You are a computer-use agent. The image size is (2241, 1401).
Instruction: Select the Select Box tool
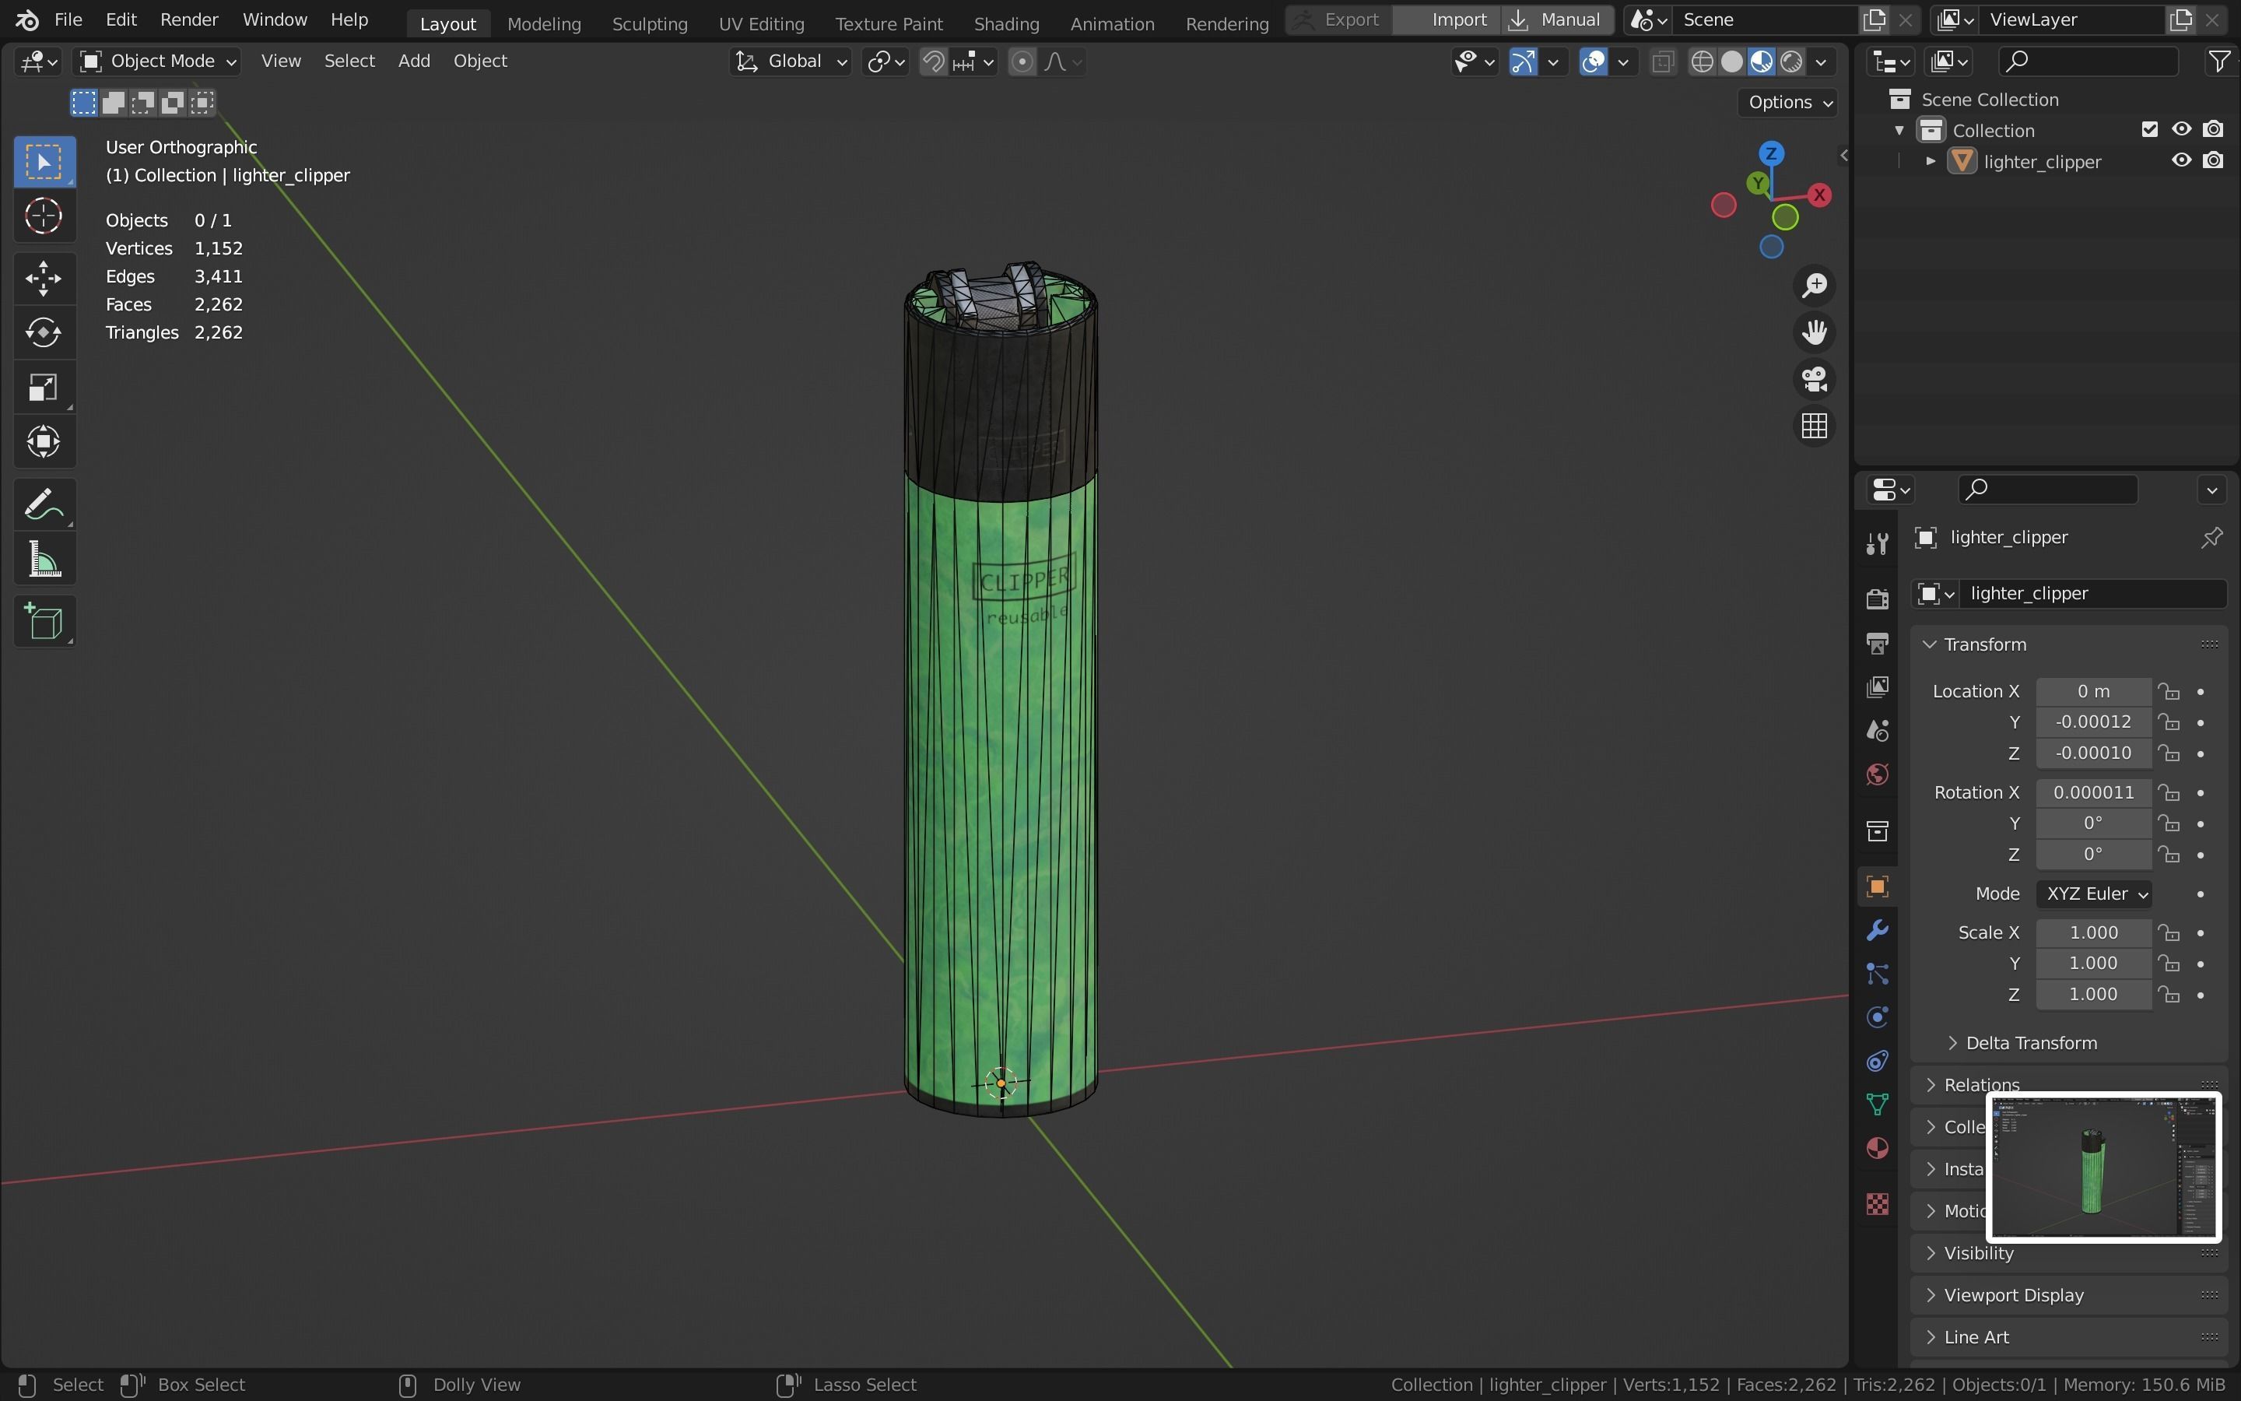44,162
